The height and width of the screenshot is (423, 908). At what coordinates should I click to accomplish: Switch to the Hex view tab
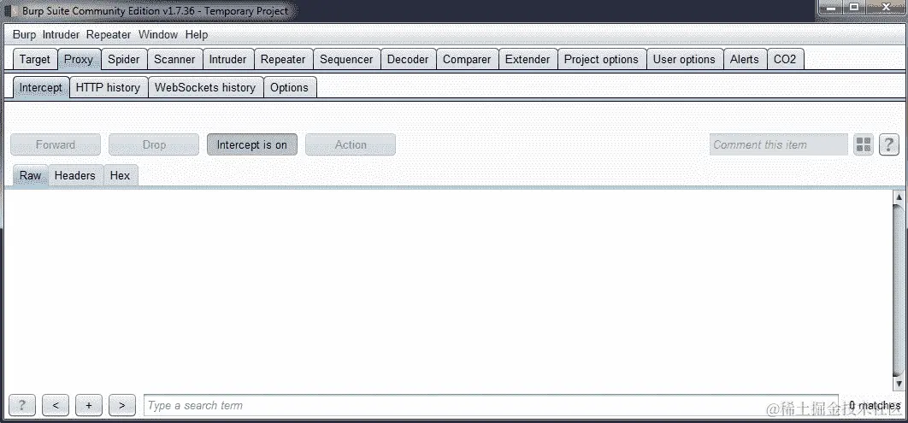tap(121, 175)
